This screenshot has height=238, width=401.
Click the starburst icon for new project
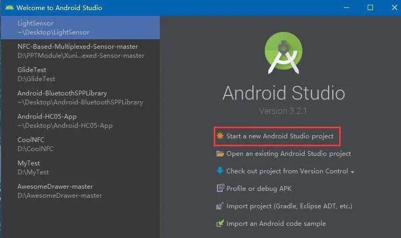pyautogui.click(x=220, y=136)
